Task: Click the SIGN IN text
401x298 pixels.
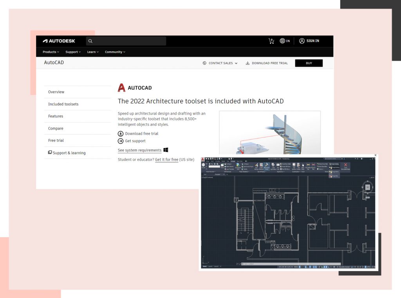Action: pyautogui.click(x=313, y=41)
